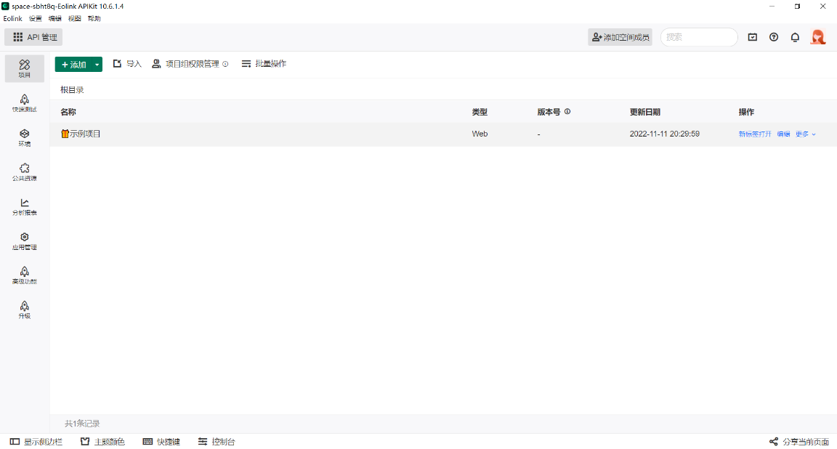The image size is (837, 449).
Task: Focus the 搜索 search field
Action: [x=699, y=37]
